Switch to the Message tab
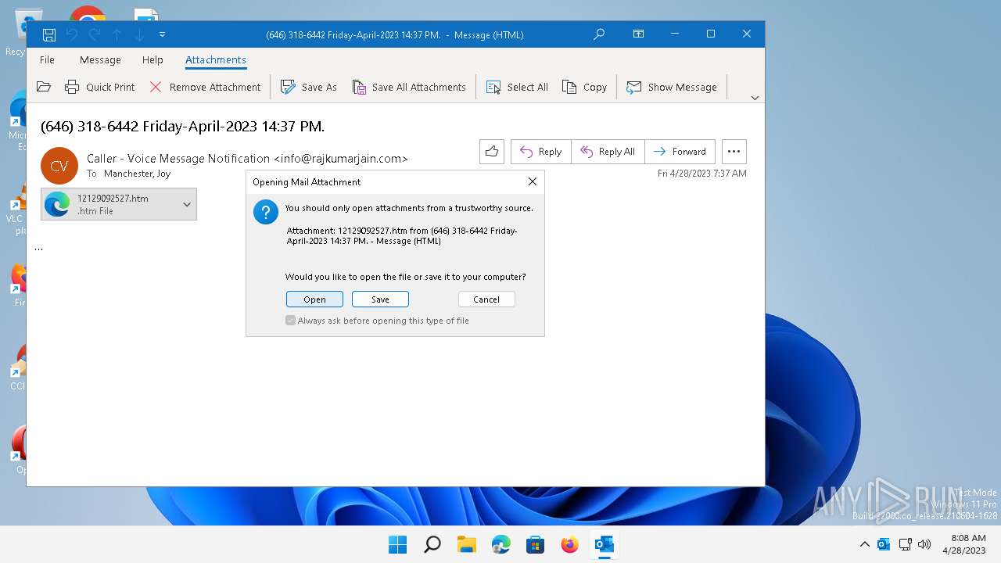The height and width of the screenshot is (563, 1001). point(100,59)
